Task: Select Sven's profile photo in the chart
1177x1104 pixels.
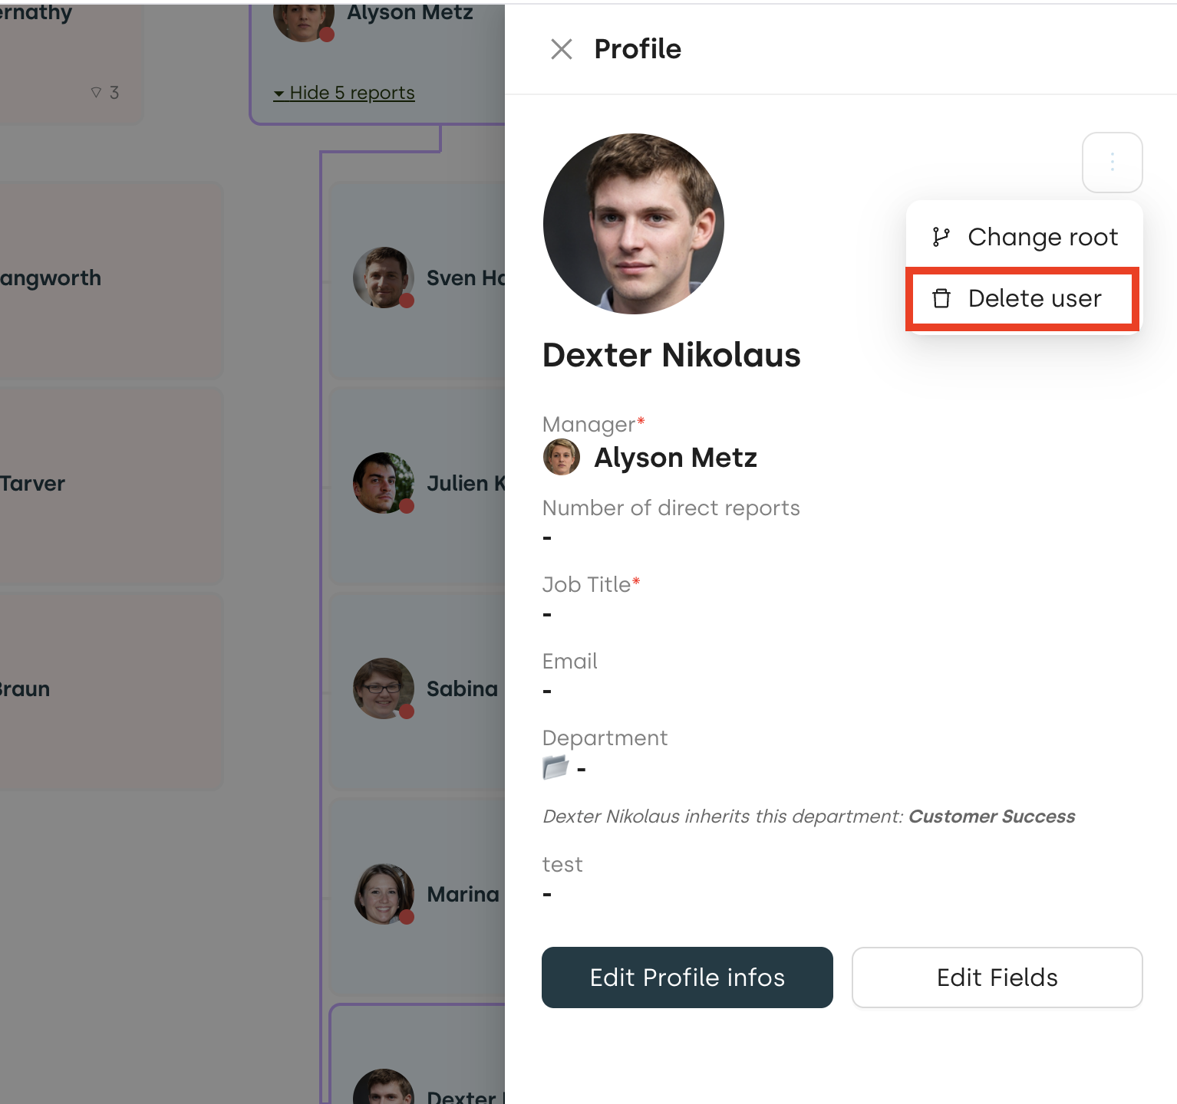Action: click(x=383, y=278)
